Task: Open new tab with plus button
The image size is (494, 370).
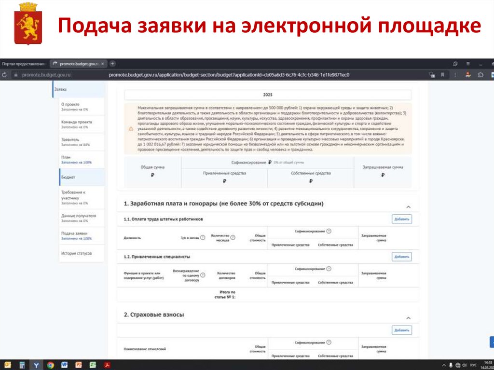Action: [x=112, y=64]
